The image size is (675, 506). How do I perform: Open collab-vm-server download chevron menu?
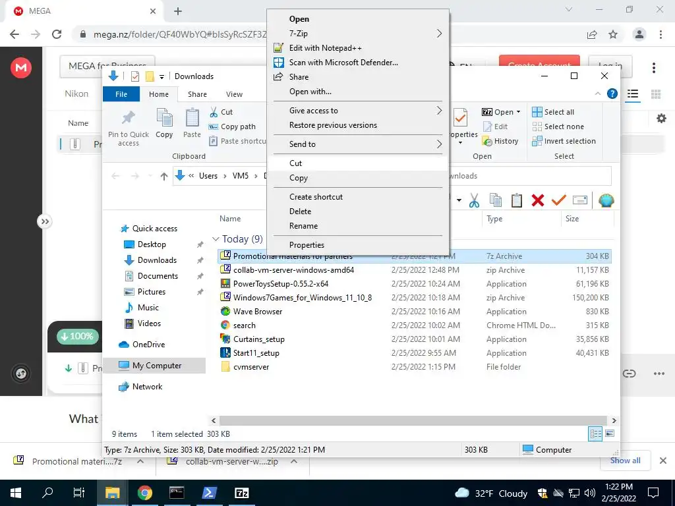click(x=294, y=461)
